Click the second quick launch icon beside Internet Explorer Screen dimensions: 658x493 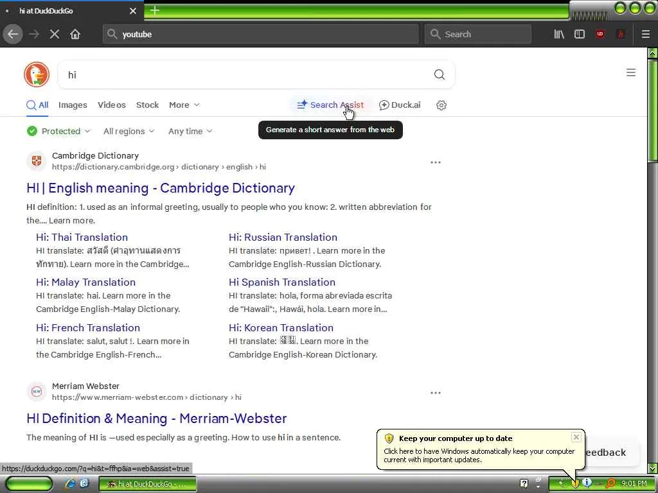(84, 483)
